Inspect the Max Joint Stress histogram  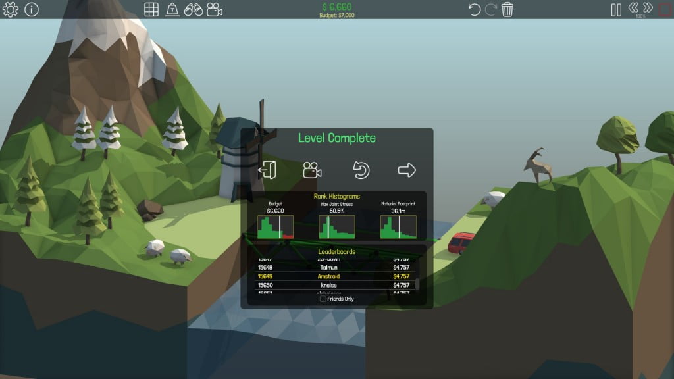click(x=336, y=228)
